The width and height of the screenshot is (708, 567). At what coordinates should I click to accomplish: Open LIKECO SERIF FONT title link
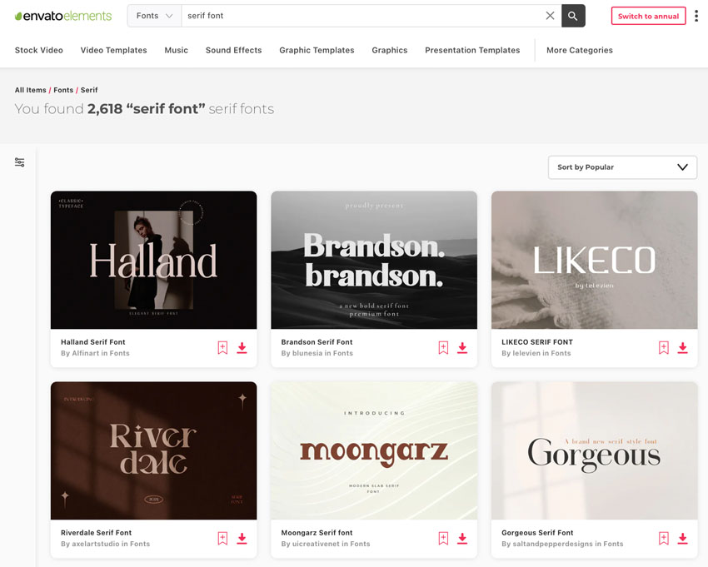coord(537,342)
